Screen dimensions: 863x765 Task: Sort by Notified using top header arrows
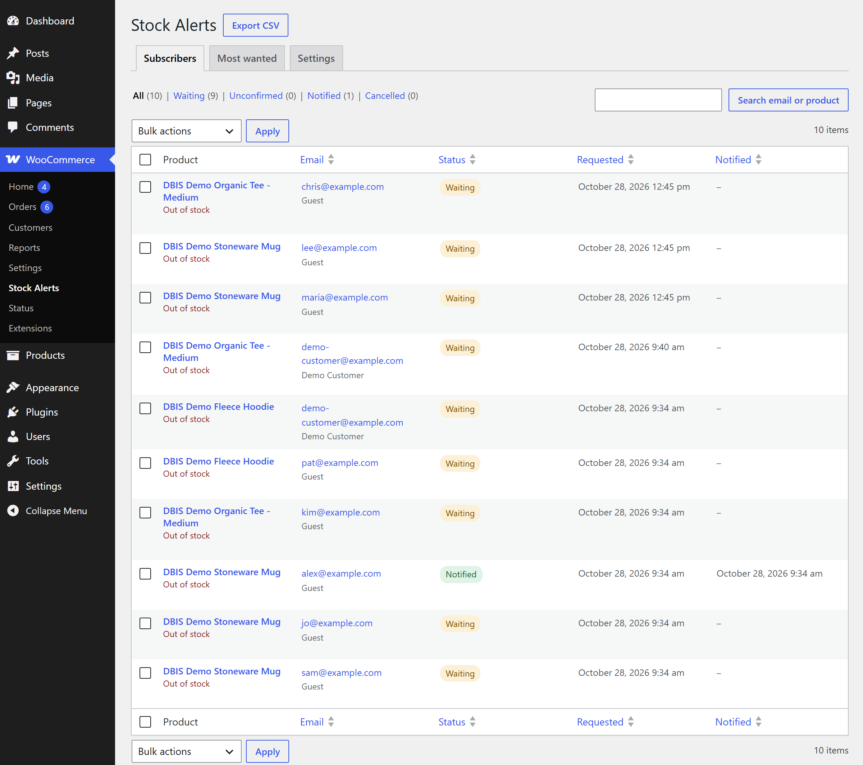[759, 160]
